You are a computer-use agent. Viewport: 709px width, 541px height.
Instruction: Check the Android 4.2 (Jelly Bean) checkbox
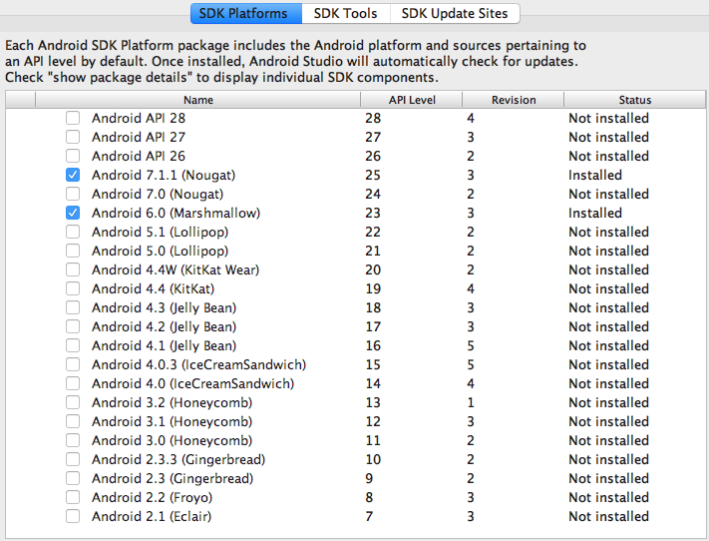tap(73, 326)
